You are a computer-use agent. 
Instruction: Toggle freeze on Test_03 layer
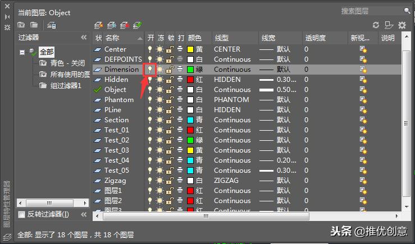pyautogui.click(x=159, y=150)
